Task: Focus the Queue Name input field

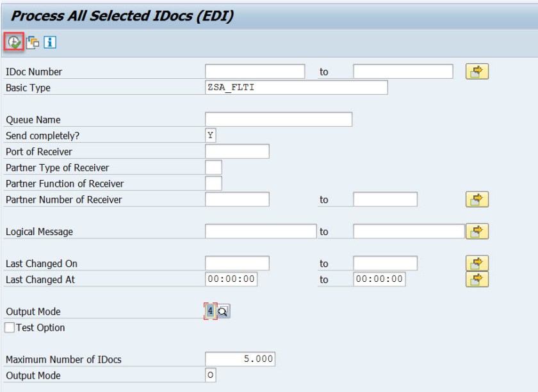Action: [278, 120]
